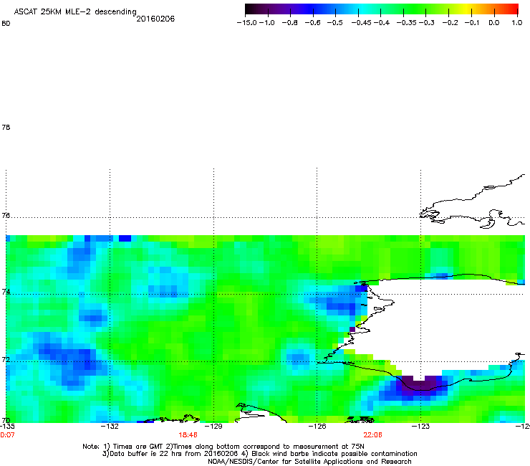The height and width of the screenshot is (466, 530).
Task: Click the -126 longitude label
Action: point(317,426)
